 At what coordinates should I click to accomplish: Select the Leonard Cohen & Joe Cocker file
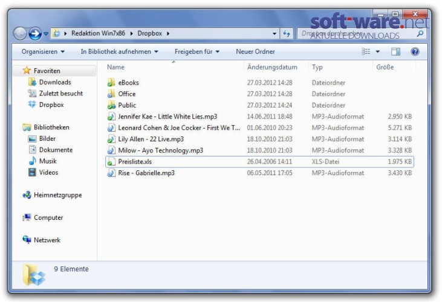[x=179, y=127]
